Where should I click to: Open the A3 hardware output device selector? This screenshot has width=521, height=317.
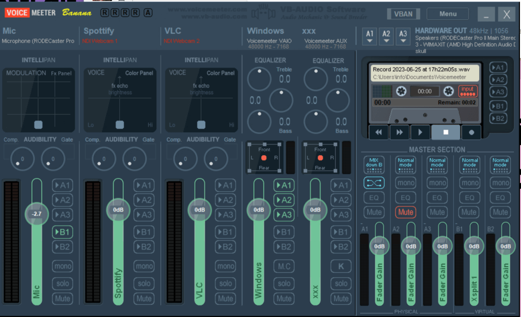click(x=403, y=36)
